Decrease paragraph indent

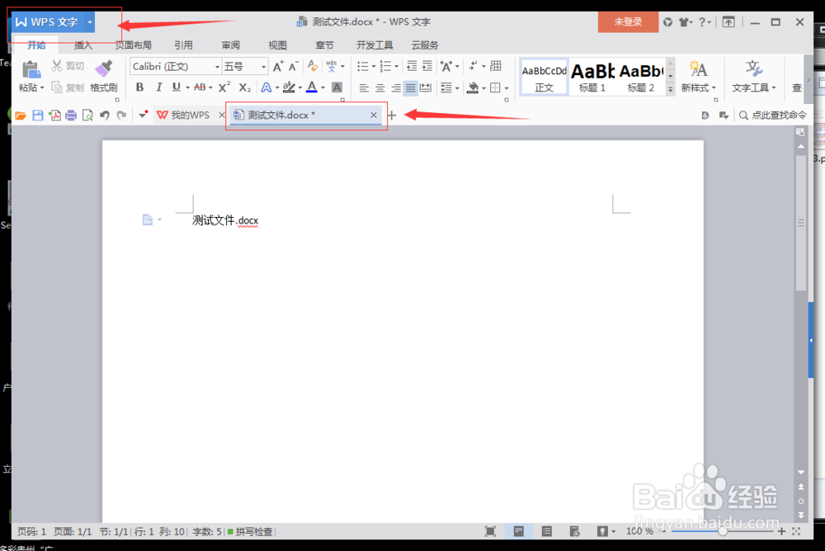coord(412,66)
